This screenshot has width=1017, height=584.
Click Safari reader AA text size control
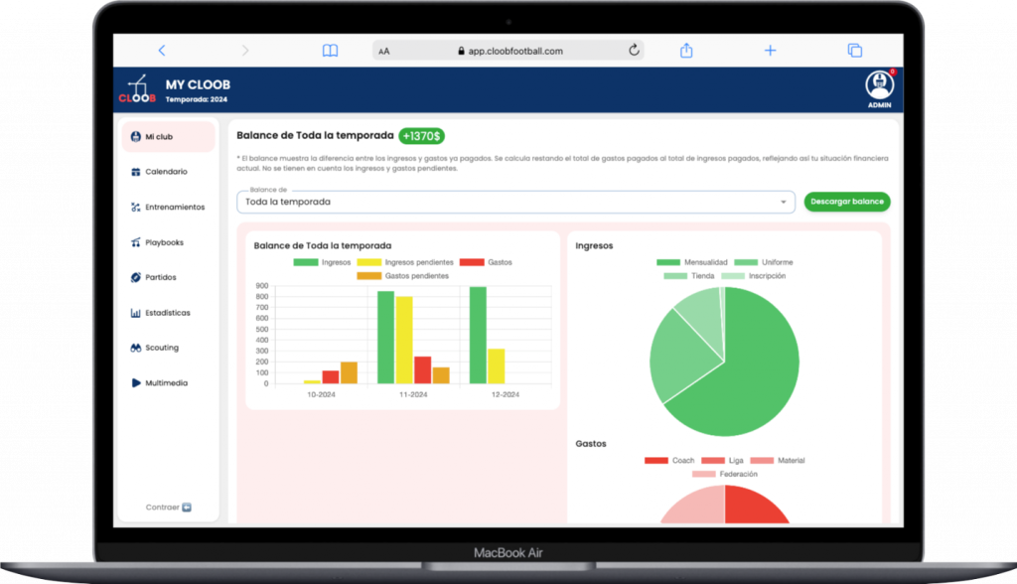pos(384,51)
